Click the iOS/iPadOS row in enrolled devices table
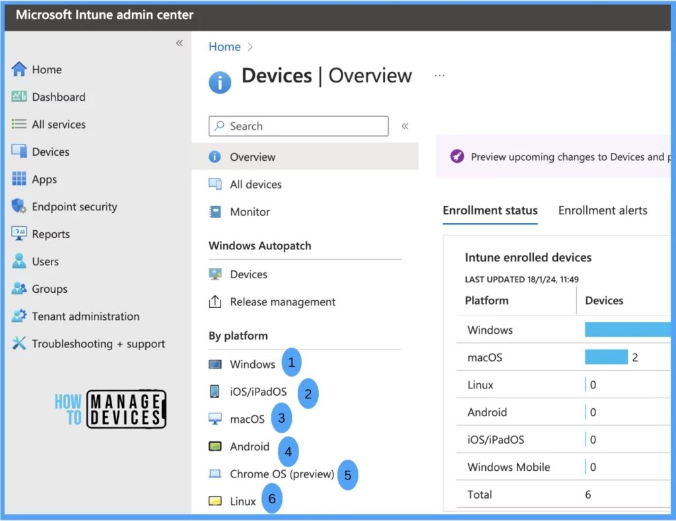Viewport: 676px width, 521px height. click(x=563, y=440)
